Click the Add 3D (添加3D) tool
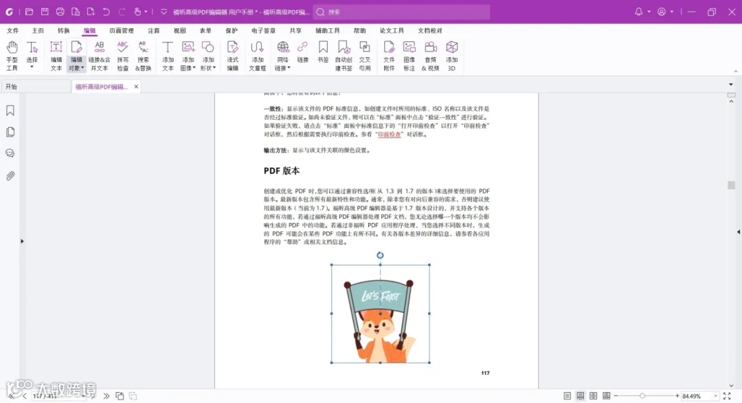The width and height of the screenshot is (742, 403). pyautogui.click(x=452, y=56)
